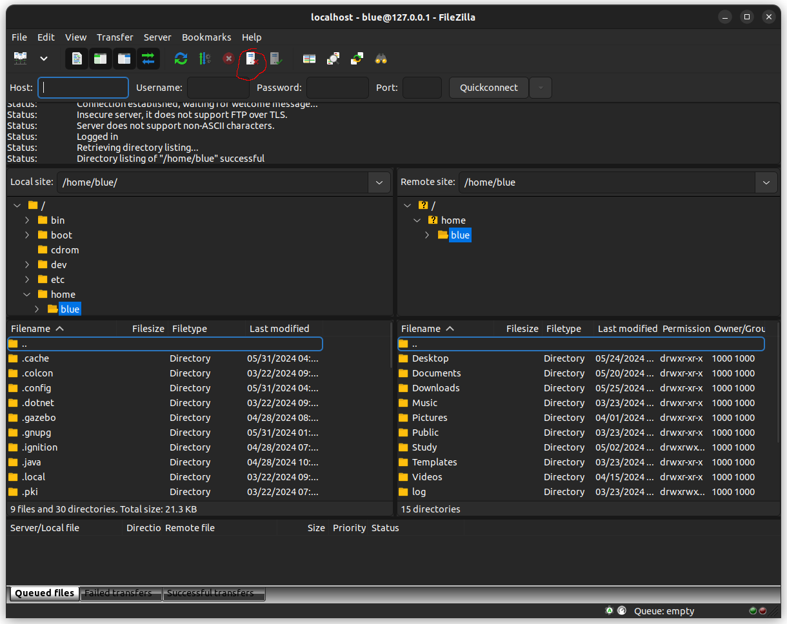Focus the Username input field
787x624 pixels.
(x=218, y=88)
